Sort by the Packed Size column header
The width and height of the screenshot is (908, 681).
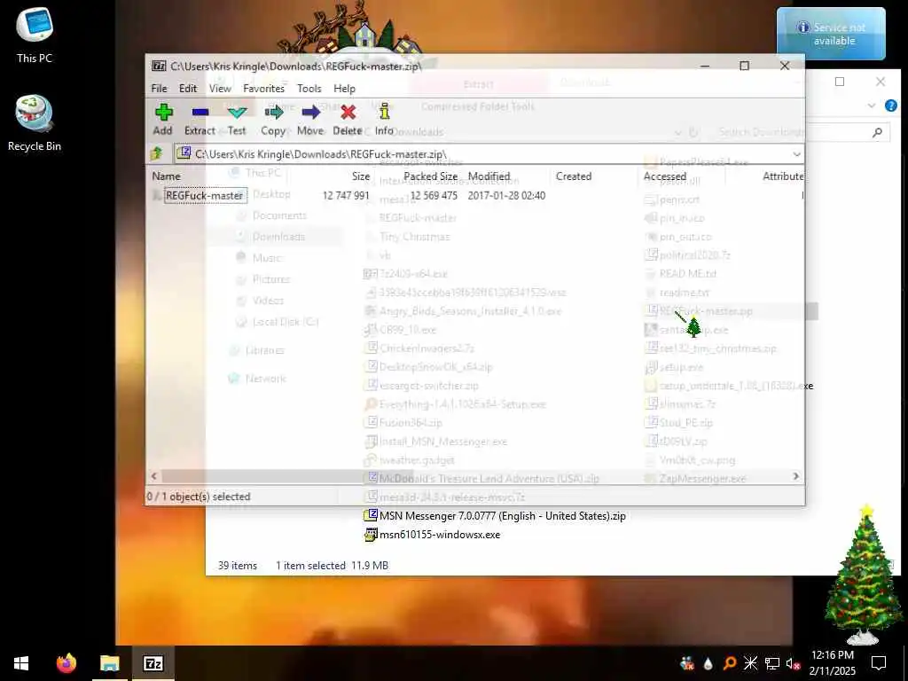tap(430, 176)
